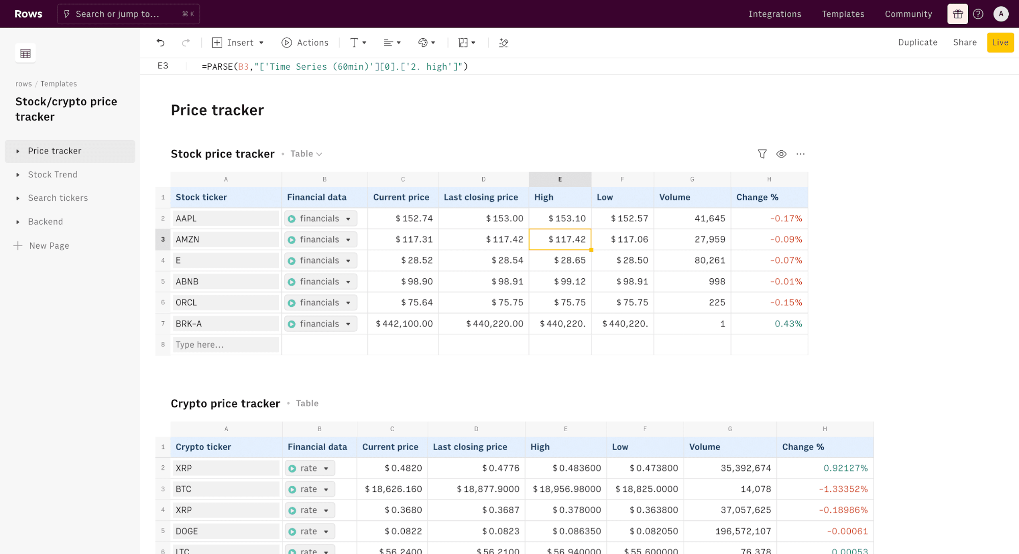Click the gift icon in header

[x=957, y=14]
